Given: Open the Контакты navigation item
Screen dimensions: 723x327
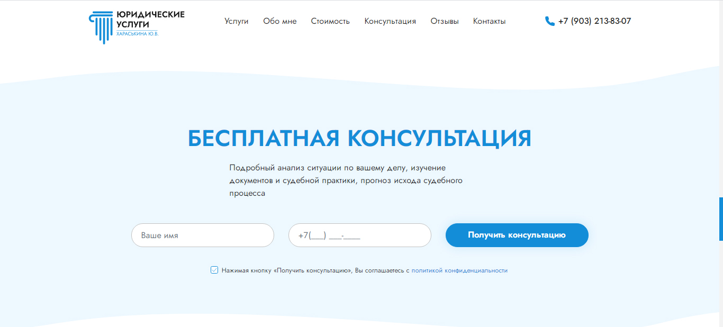Looking at the screenshot, I should coord(489,21).
